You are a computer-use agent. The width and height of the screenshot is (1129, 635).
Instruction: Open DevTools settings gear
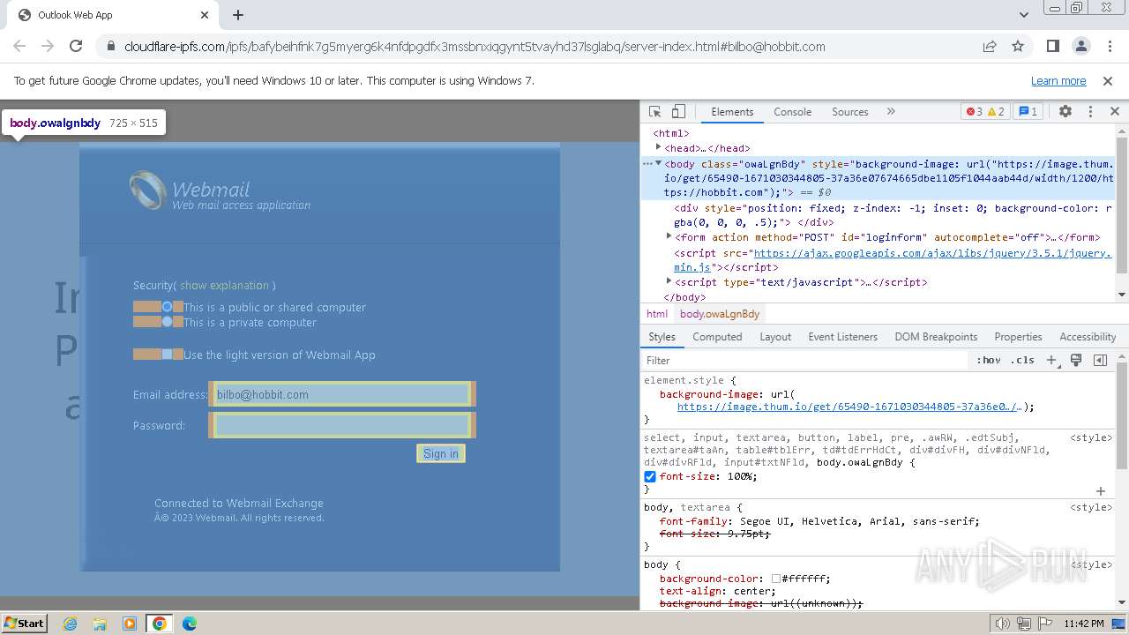[1065, 112]
